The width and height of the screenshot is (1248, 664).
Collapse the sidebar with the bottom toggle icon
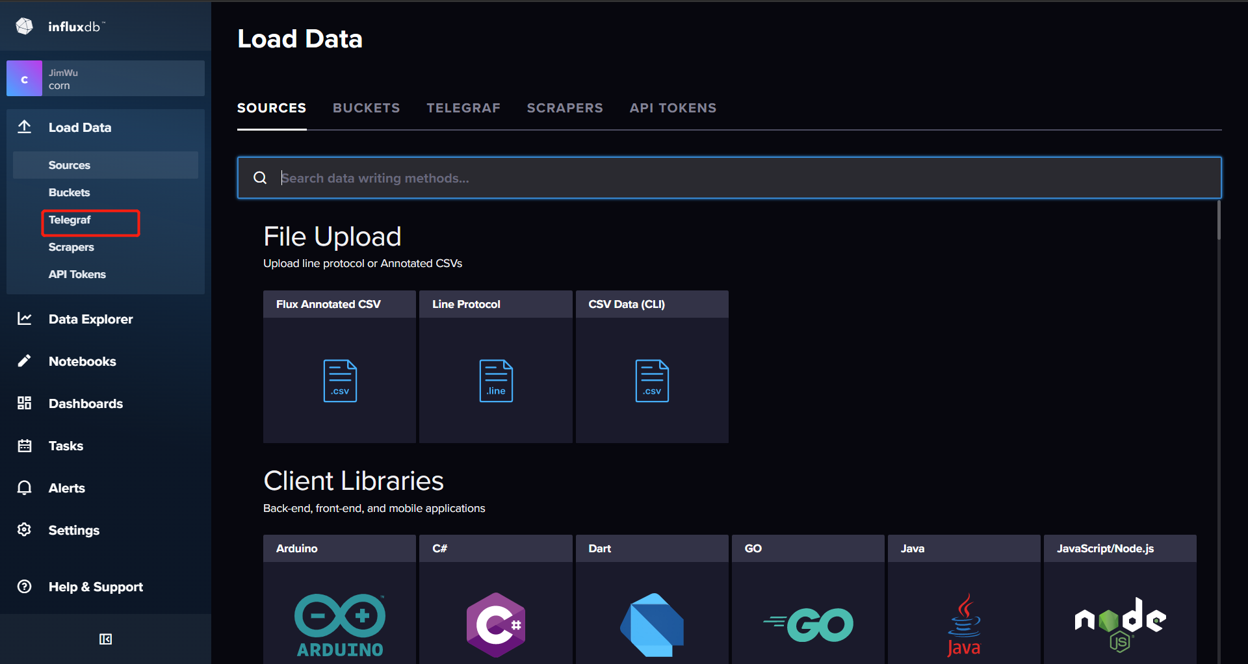click(x=105, y=639)
